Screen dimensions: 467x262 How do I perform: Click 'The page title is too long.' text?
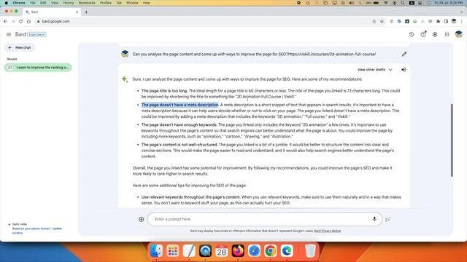pos(164,91)
